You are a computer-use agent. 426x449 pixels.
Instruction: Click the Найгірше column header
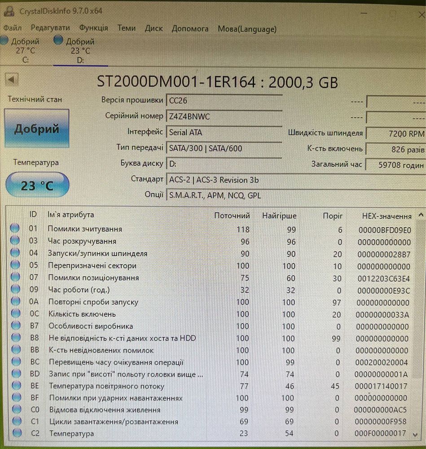tap(279, 216)
